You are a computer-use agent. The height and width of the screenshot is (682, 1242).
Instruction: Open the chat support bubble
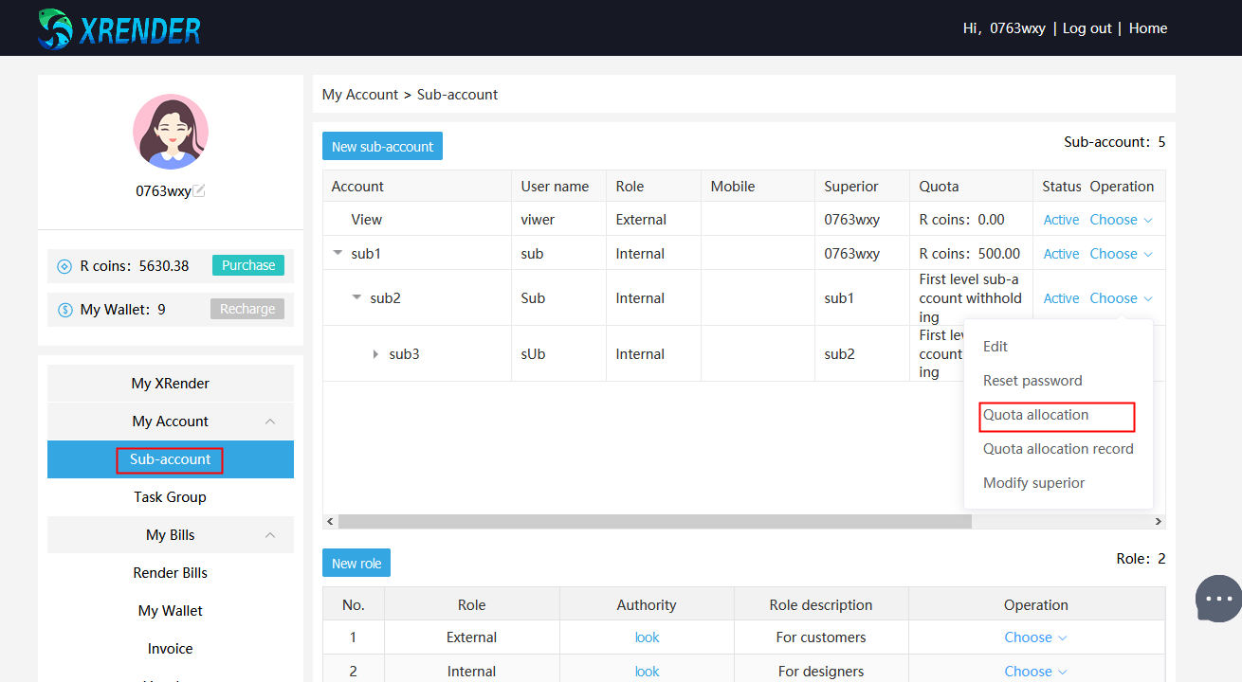1218,599
